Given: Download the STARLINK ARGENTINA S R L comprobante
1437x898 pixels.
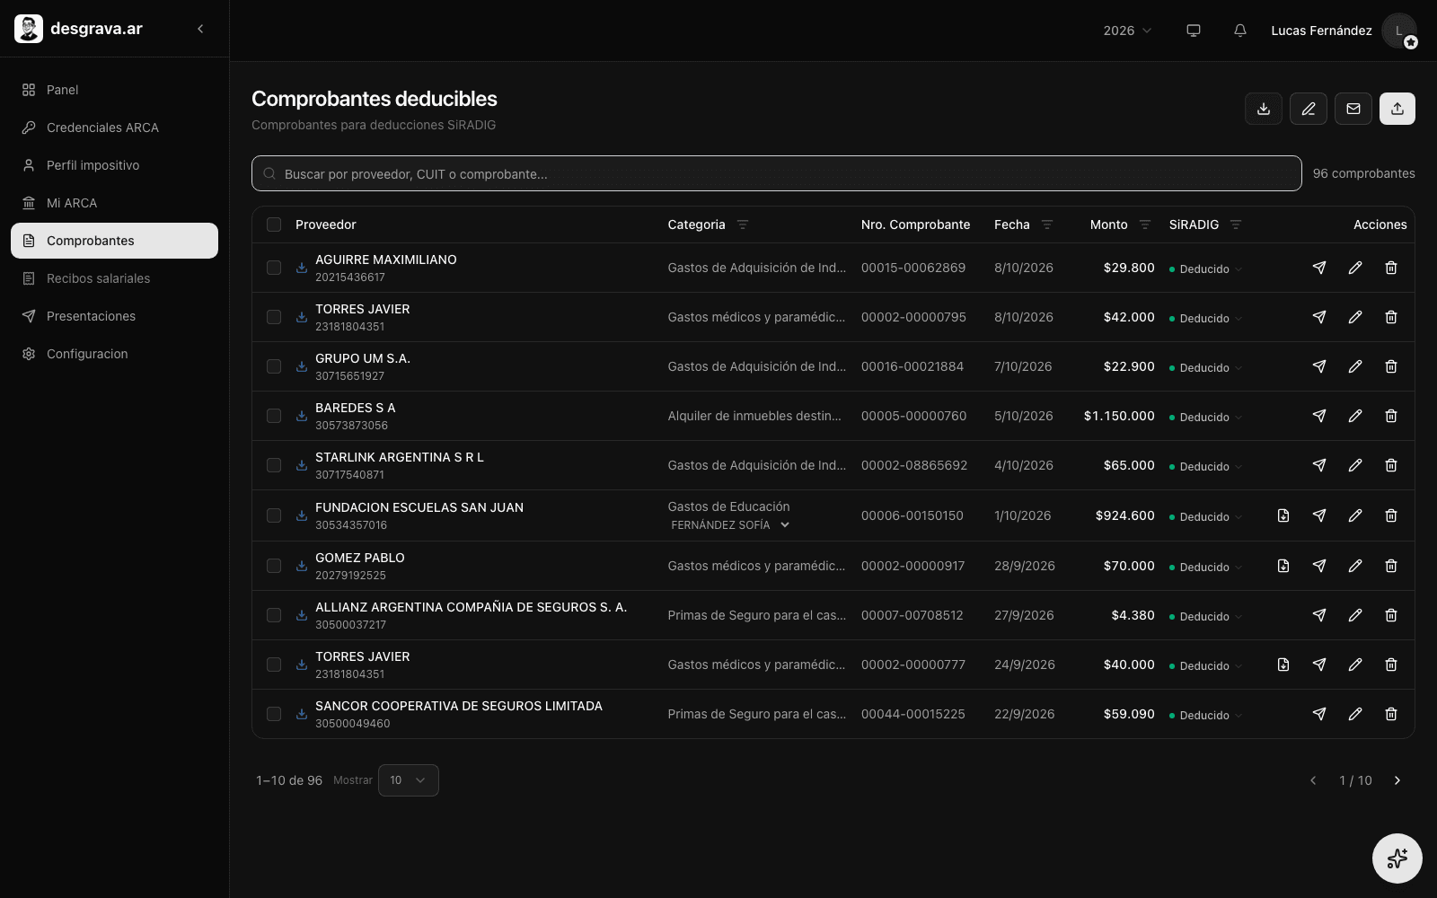Looking at the screenshot, I should 302,465.
